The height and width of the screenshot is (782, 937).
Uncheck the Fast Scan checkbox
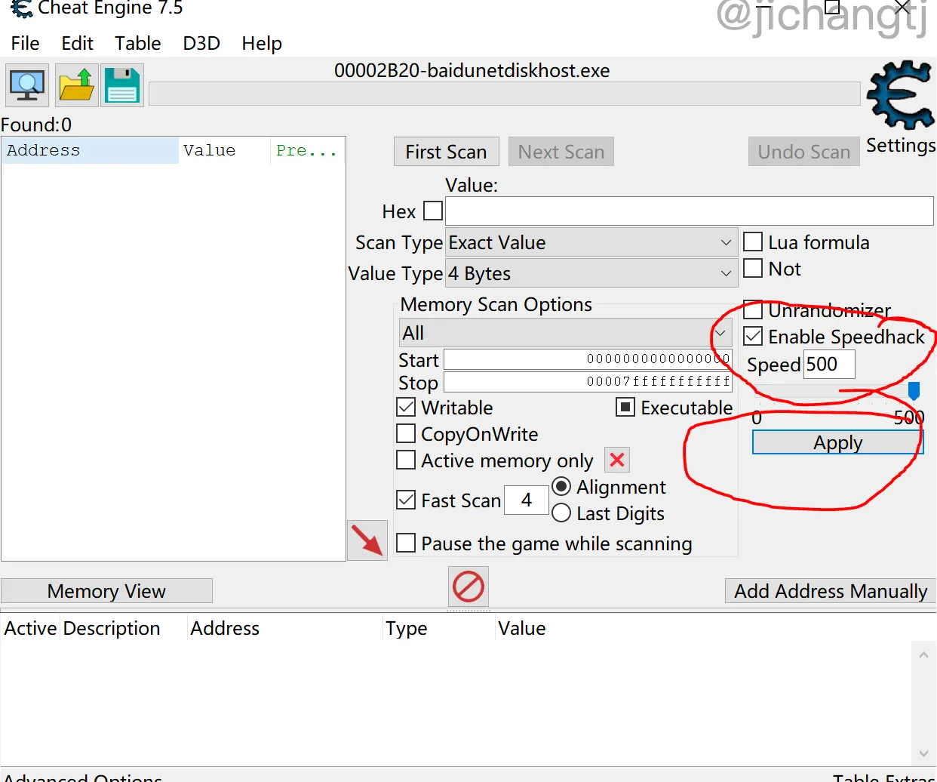coord(406,500)
